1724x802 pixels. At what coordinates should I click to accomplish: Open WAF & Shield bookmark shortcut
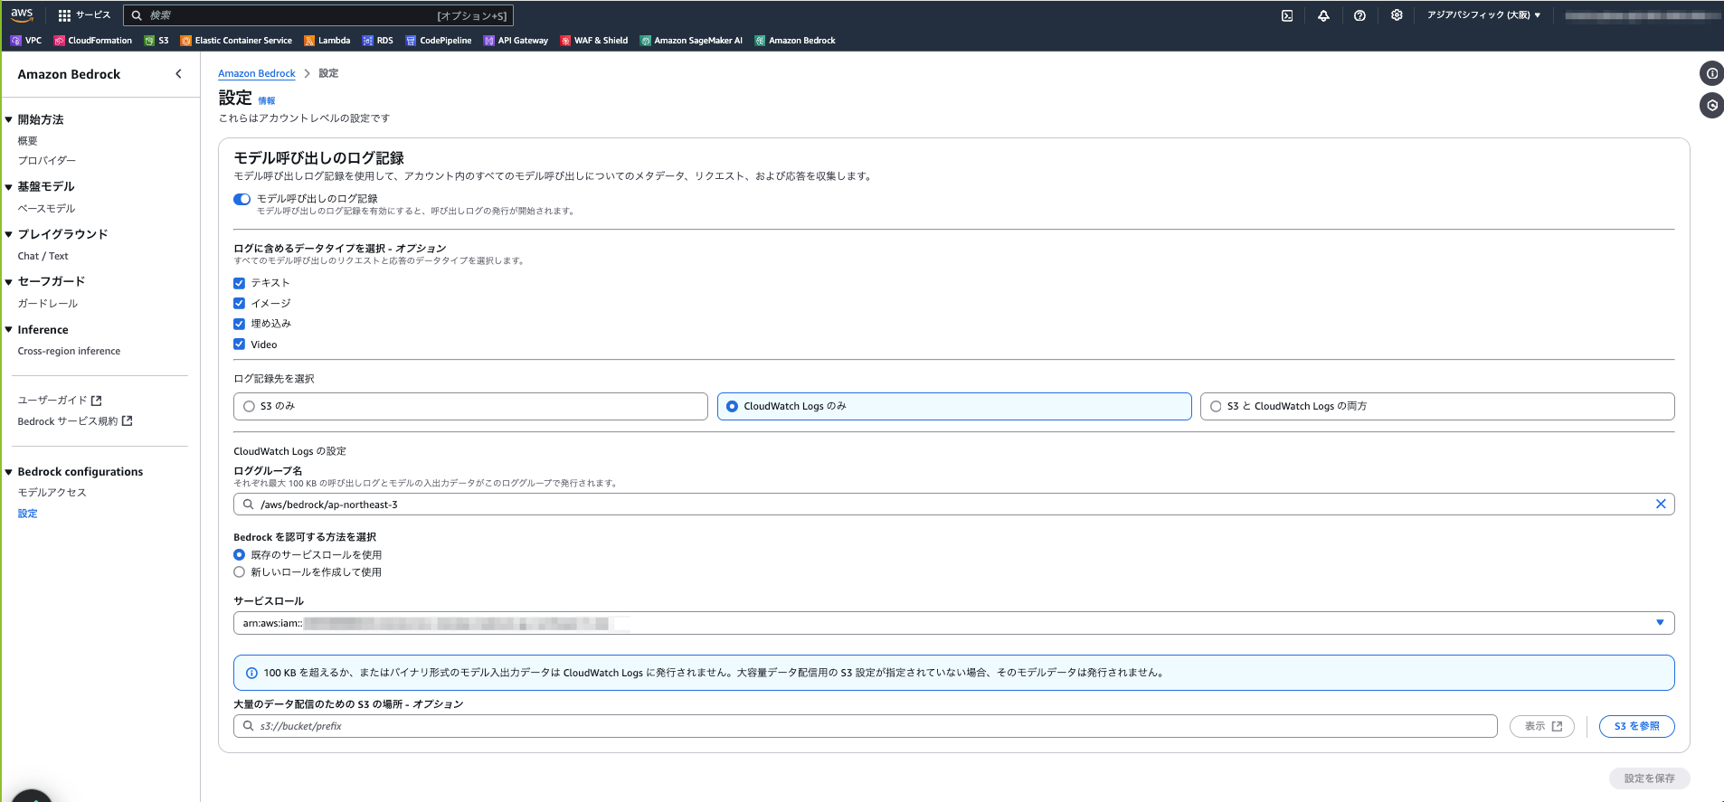tap(594, 41)
